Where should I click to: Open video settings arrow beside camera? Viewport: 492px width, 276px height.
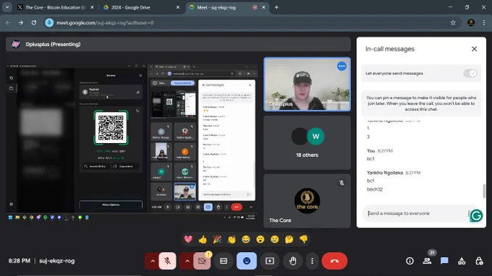pyautogui.click(x=187, y=261)
